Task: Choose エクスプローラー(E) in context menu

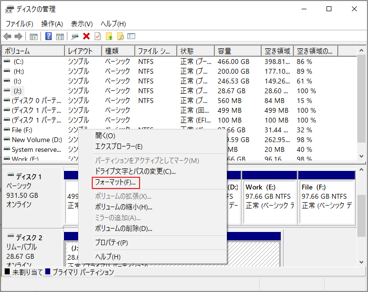Action: (x=119, y=146)
